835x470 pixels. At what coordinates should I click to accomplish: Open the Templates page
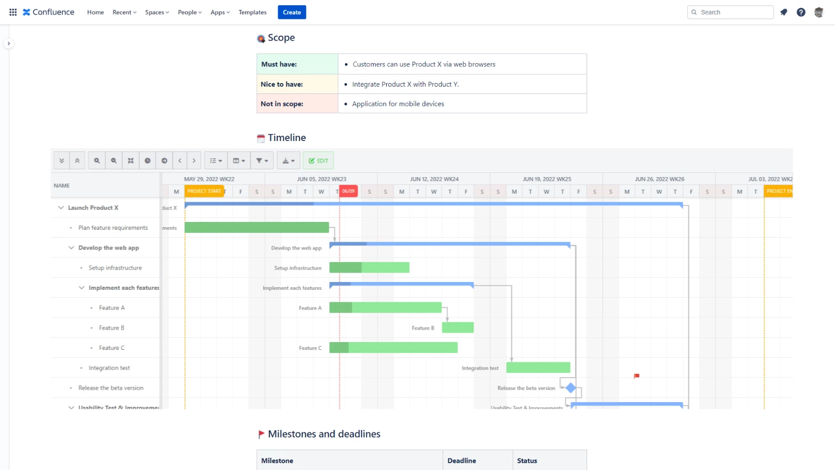[252, 12]
